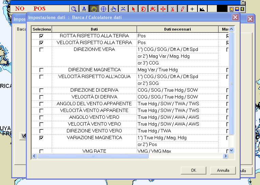
Task: Select the red arrow pointer tool
Action: [133, 9]
